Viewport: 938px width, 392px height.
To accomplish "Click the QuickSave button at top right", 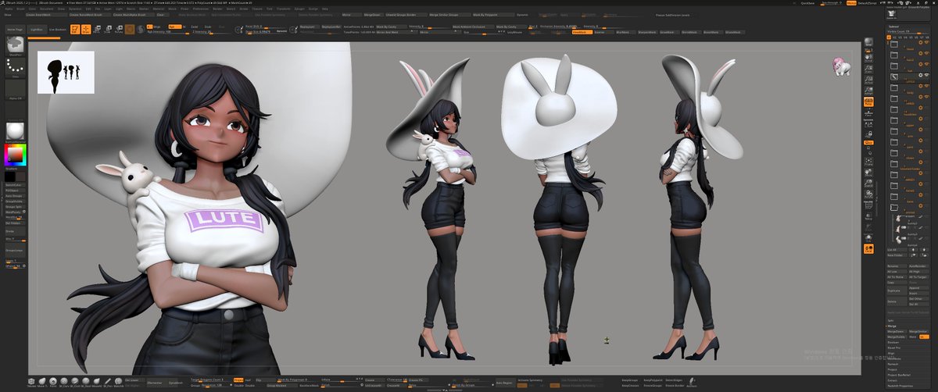I will click(x=807, y=3).
